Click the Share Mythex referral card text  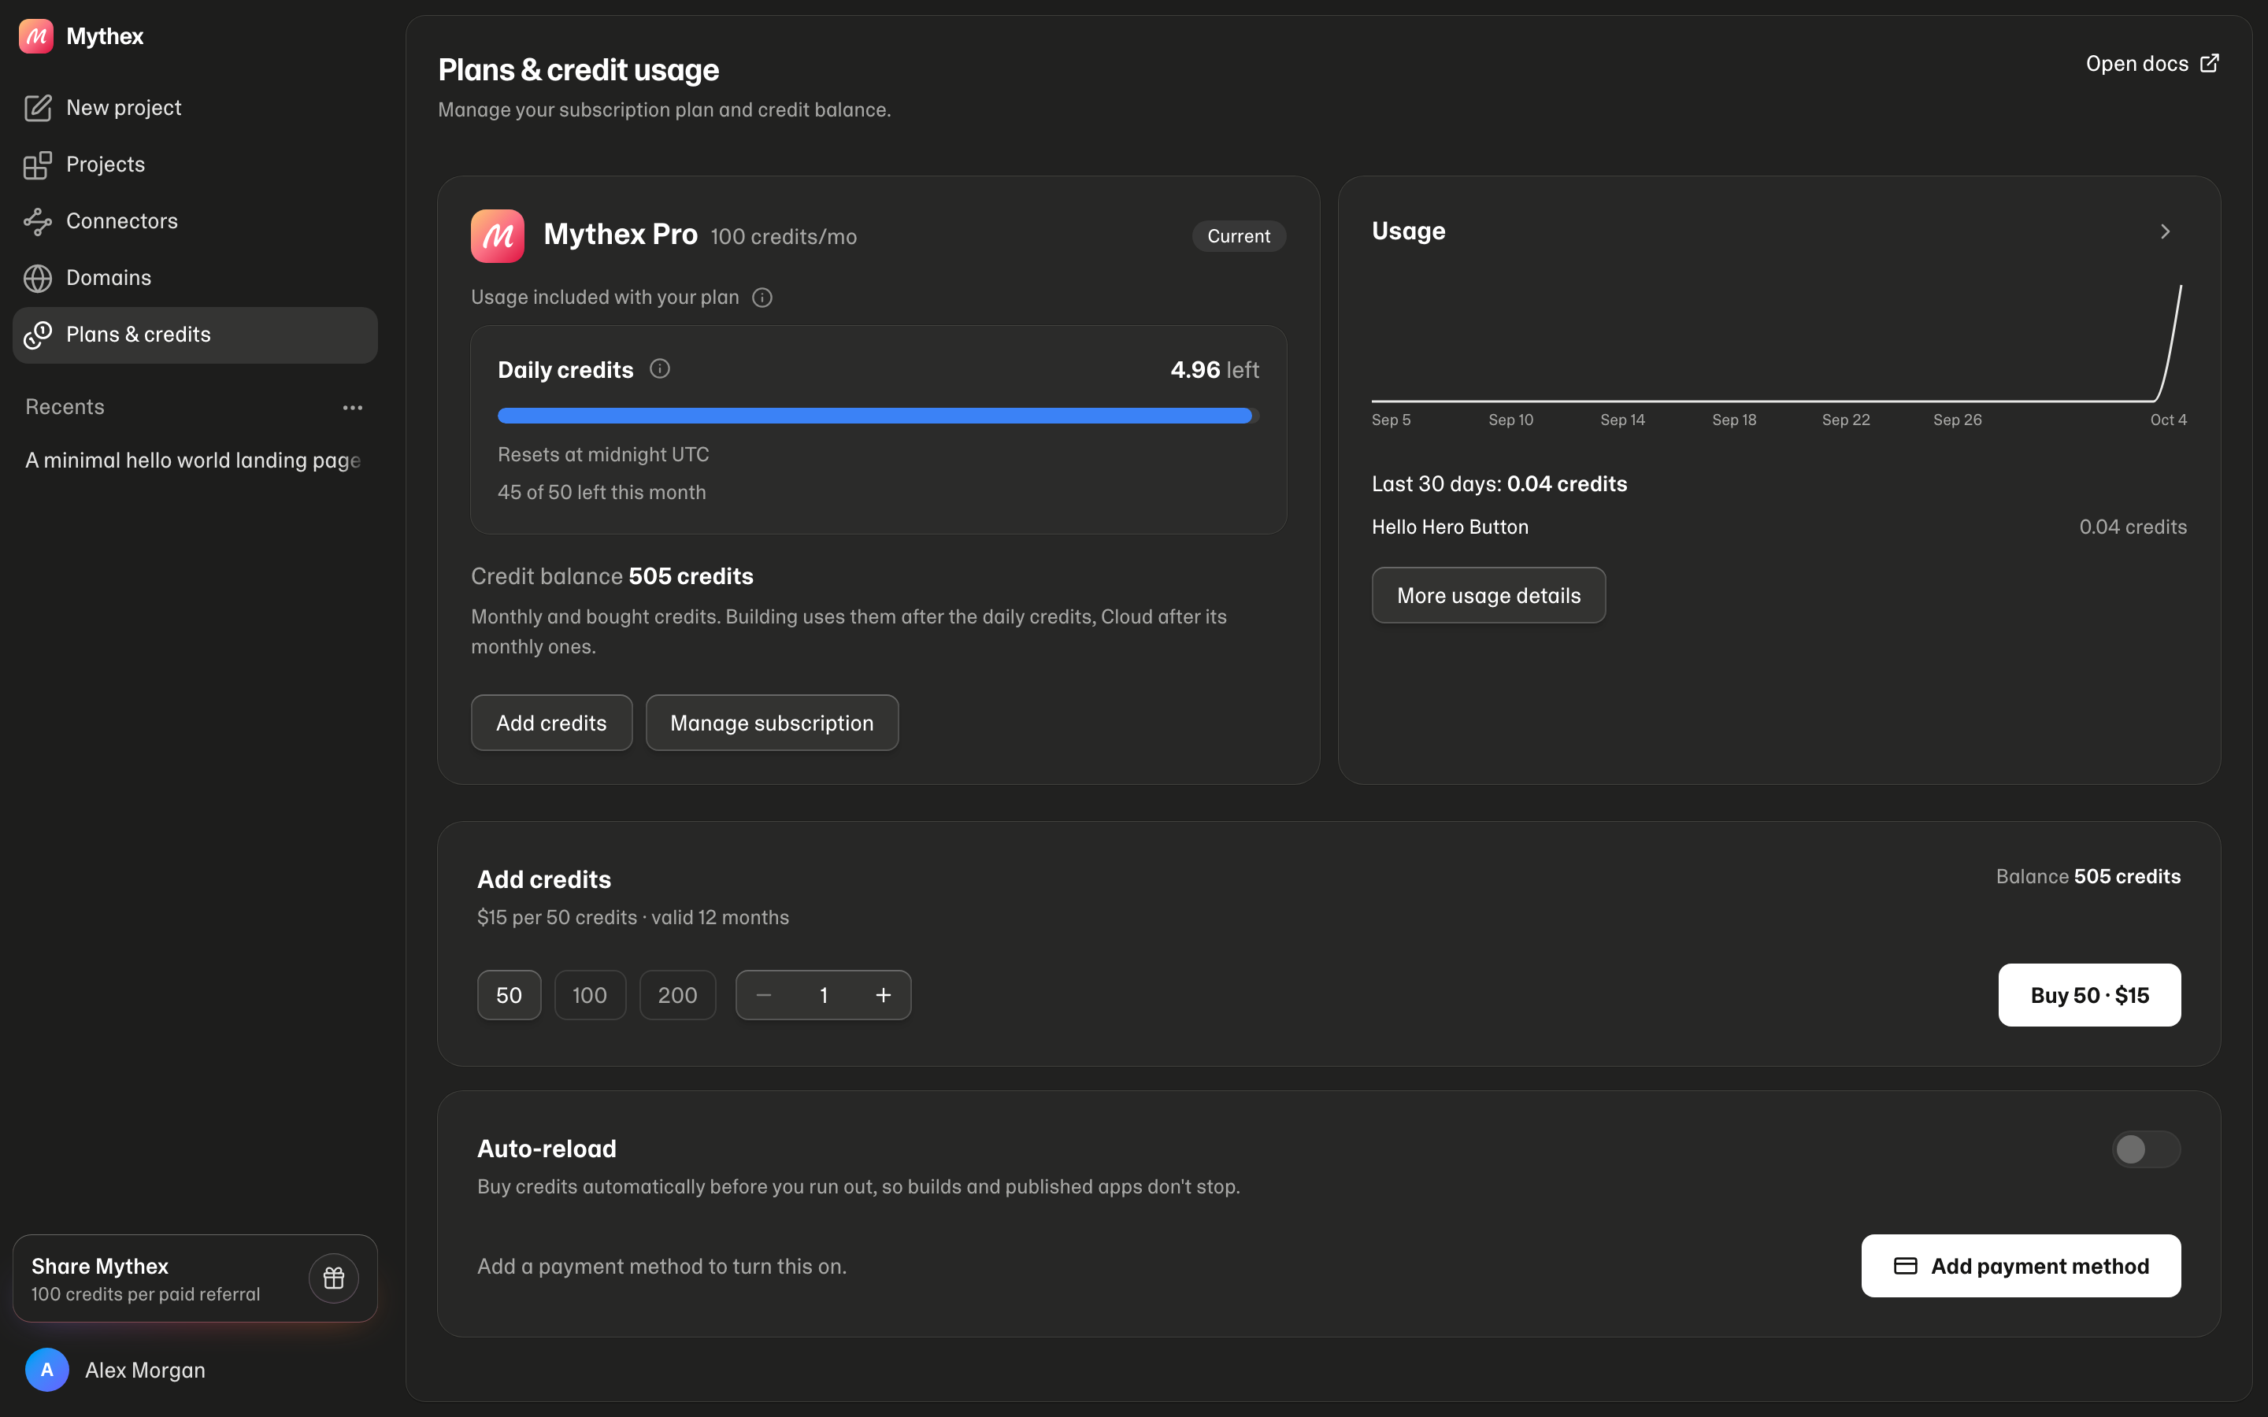click(x=145, y=1279)
